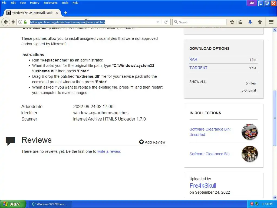Click the red security shield tray icon
277x208 pixels.
[x=252, y=204]
